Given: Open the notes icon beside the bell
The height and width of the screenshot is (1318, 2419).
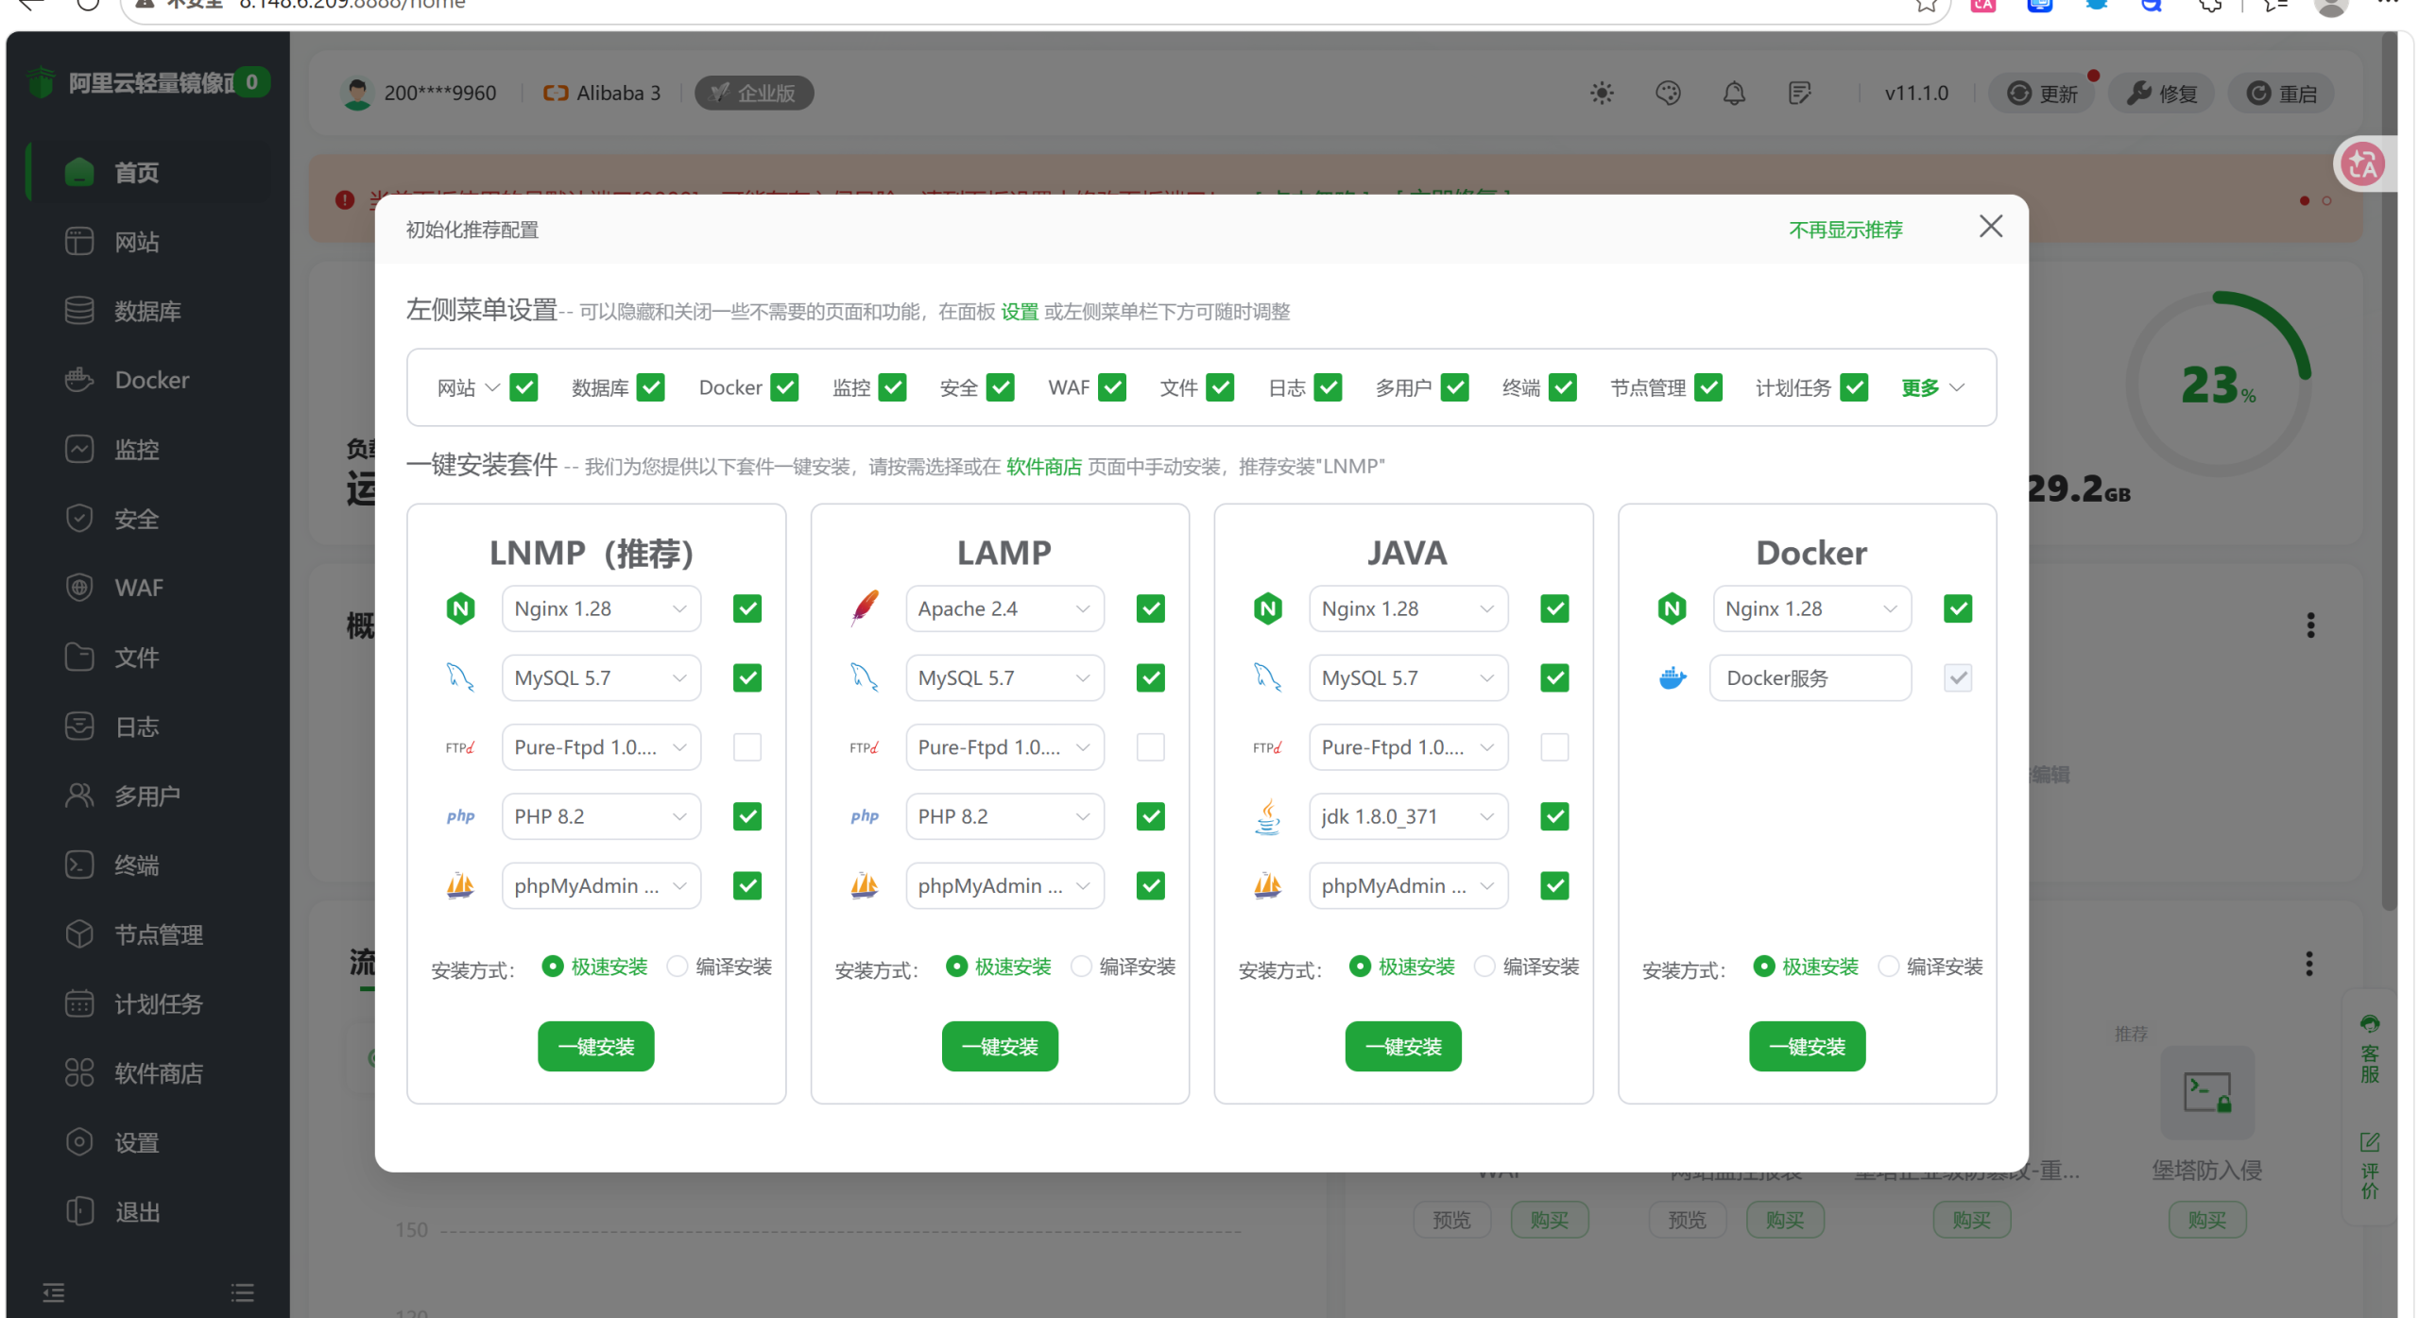Looking at the screenshot, I should 1800,93.
